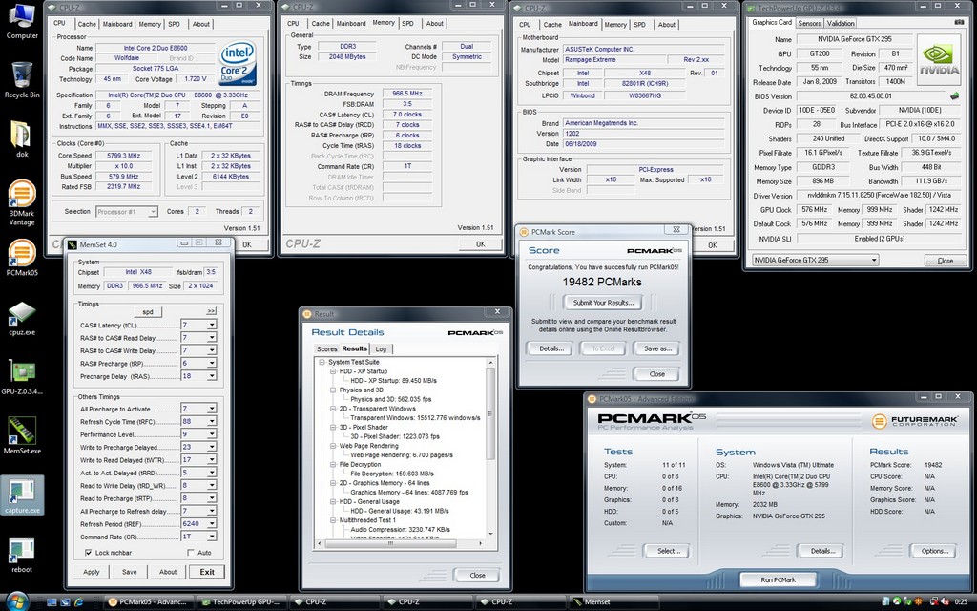Viewport: 977px width, 611px height.
Task: Collapse the Physics and 3D node
Action: [x=333, y=390]
